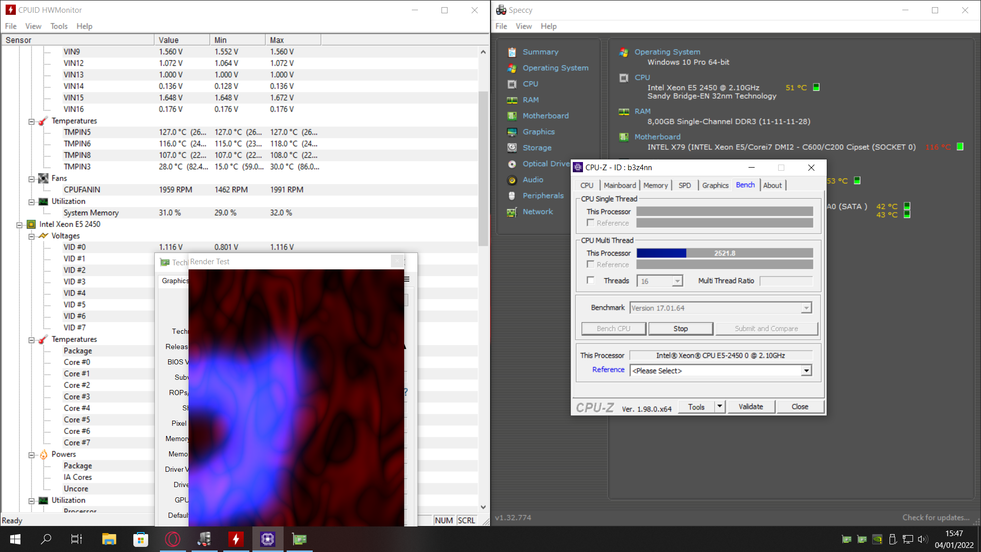This screenshot has height=552, width=981.
Task: Click the Max column header in HWMonitor
Action: [293, 40]
